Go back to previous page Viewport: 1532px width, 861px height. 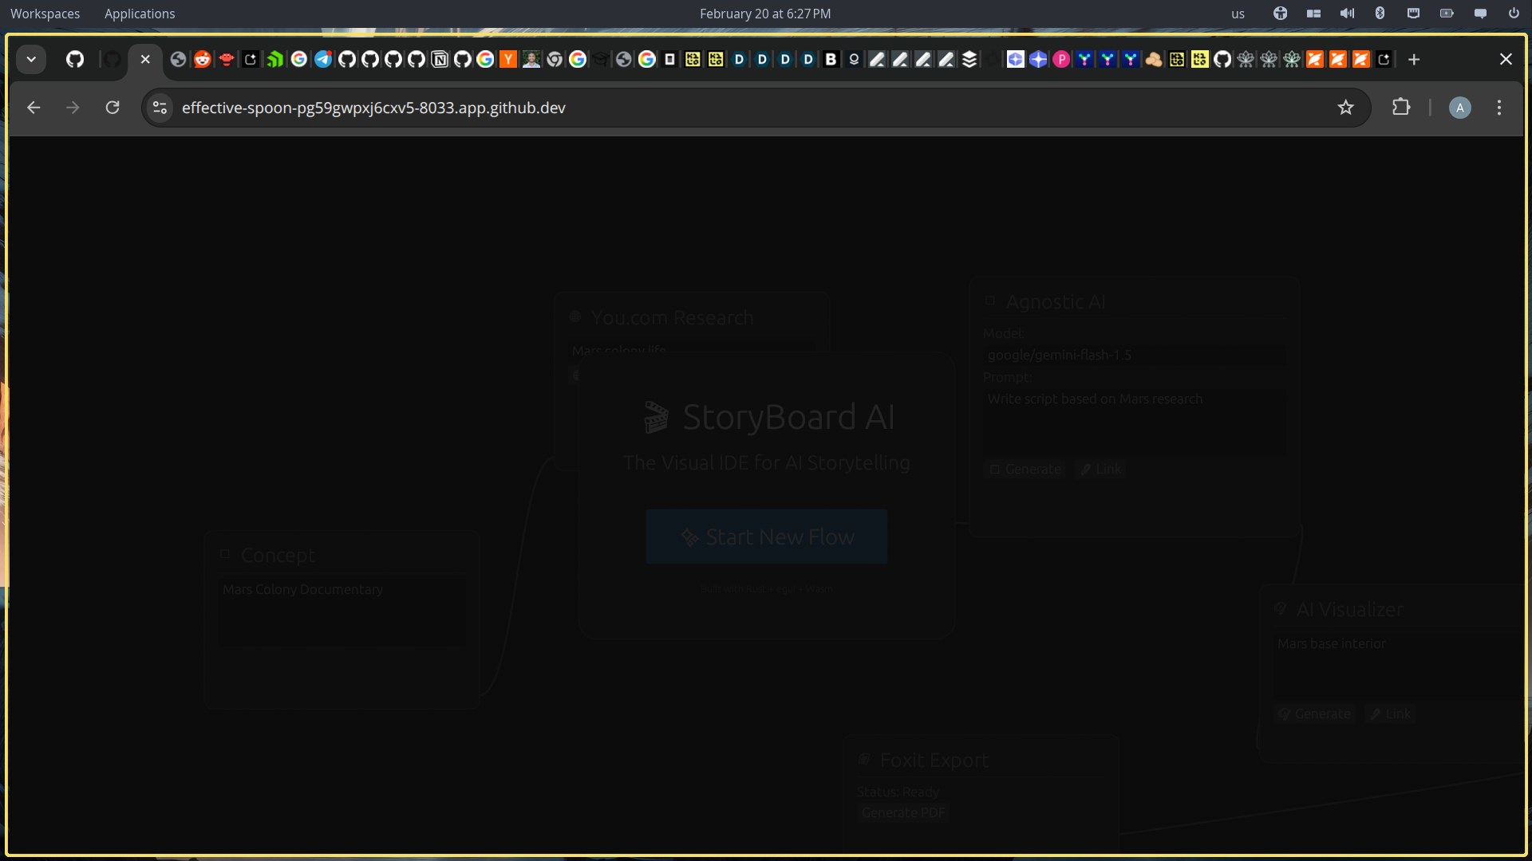(34, 108)
